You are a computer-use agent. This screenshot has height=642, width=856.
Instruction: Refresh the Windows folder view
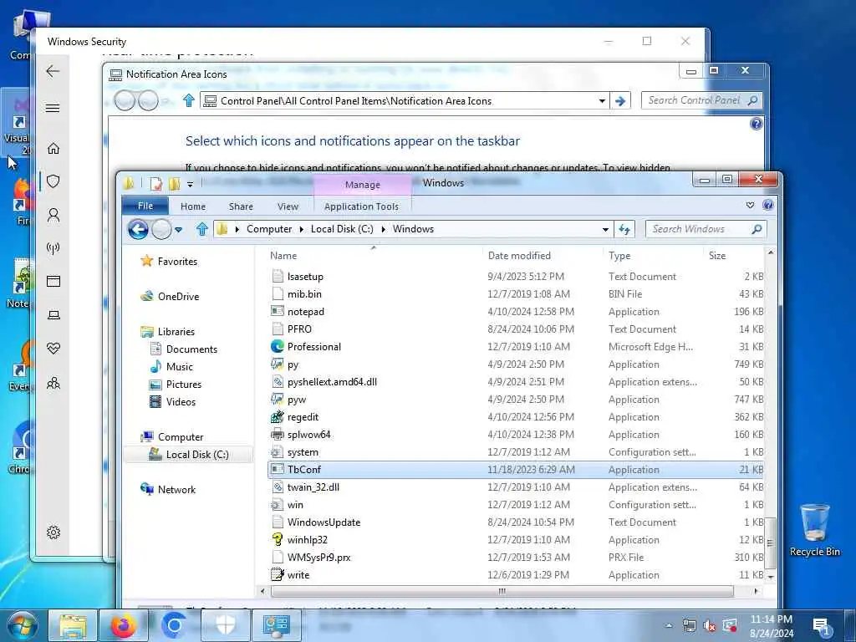624,229
